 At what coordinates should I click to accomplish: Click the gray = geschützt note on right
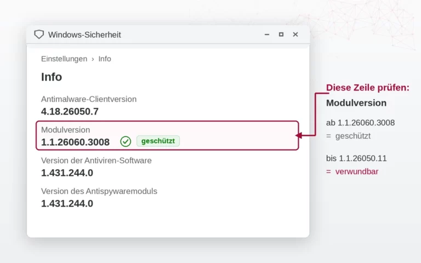[348, 136]
